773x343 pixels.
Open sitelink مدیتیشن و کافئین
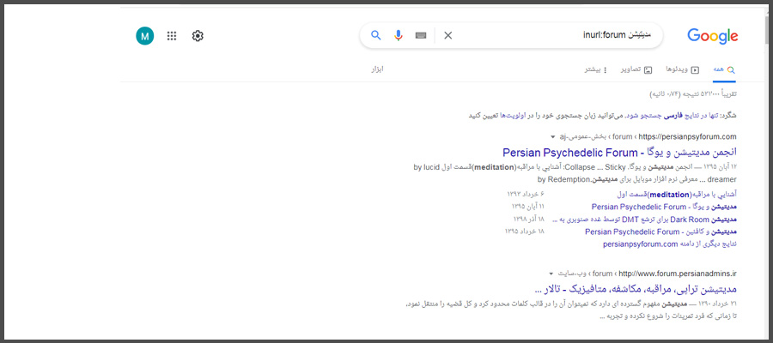(661, 232)
